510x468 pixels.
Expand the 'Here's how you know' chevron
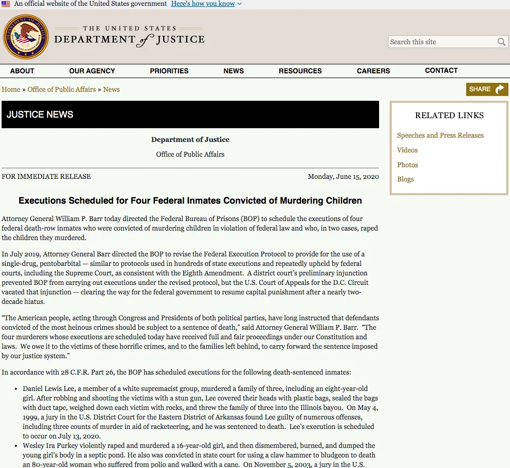click(x=240, y=4)
